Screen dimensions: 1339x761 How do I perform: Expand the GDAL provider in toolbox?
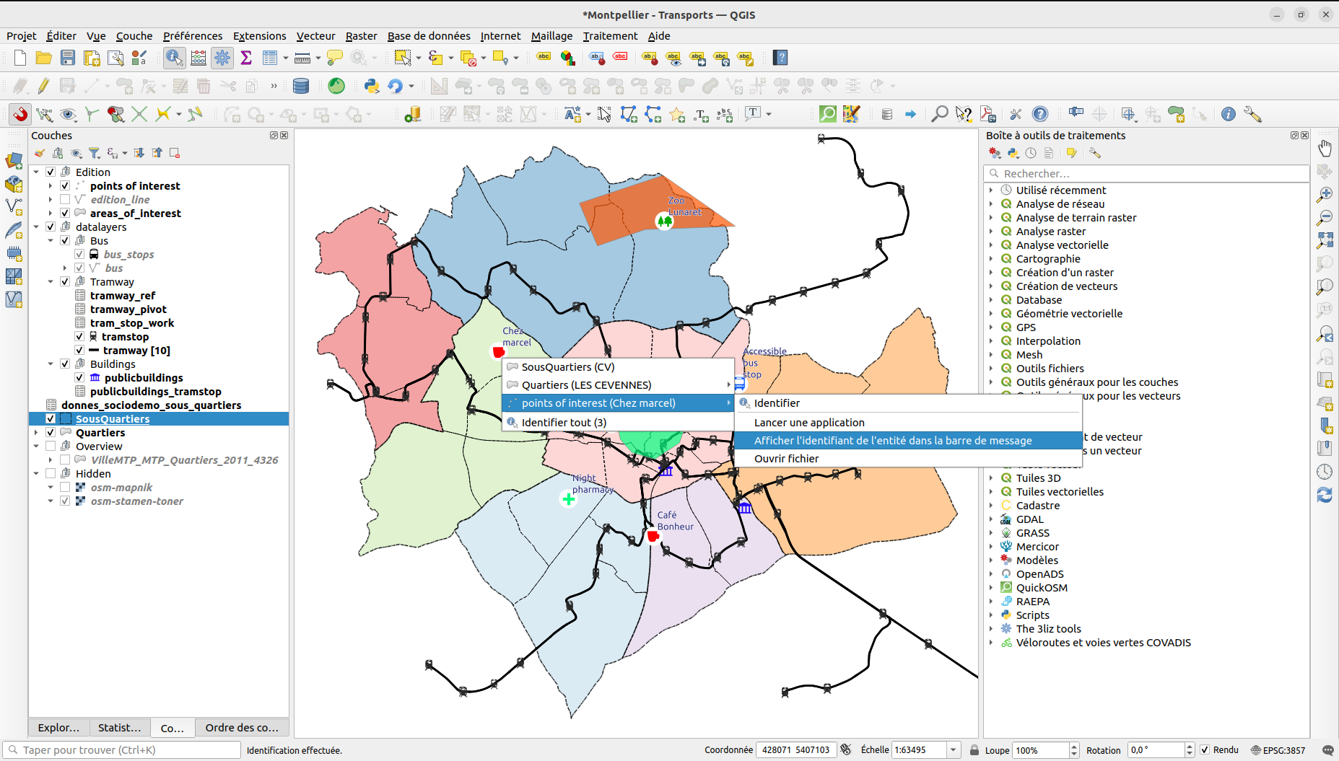click(x=991, y=519)
